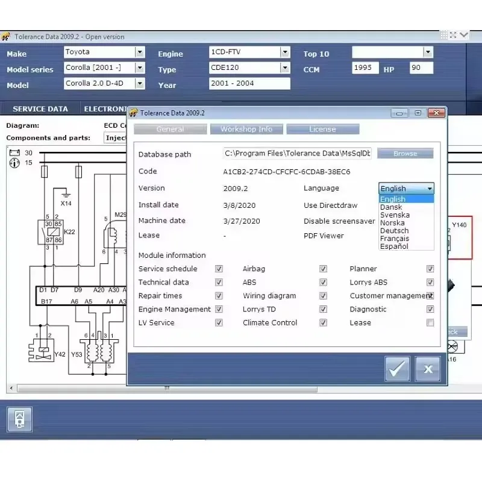The height and width of the screenshot is (482, 482).
Task: Expand the Engine dropdown showing 1CD-FTV
Action: [x=285, y=52]
